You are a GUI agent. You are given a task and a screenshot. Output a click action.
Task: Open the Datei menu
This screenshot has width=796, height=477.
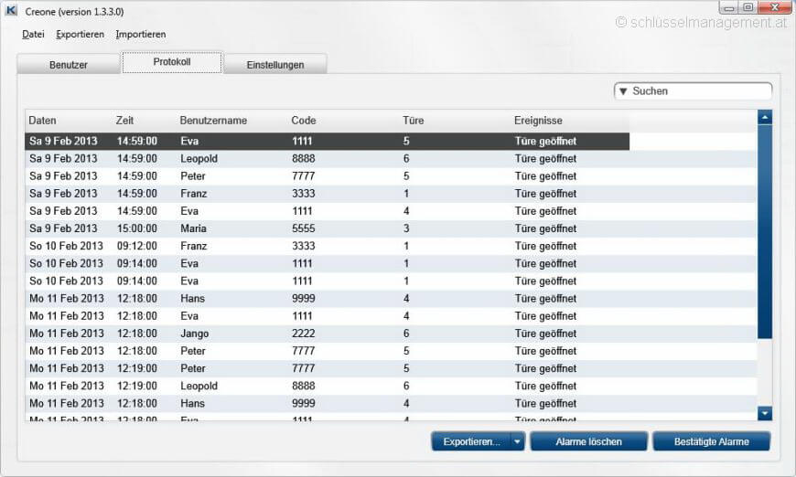33,34
